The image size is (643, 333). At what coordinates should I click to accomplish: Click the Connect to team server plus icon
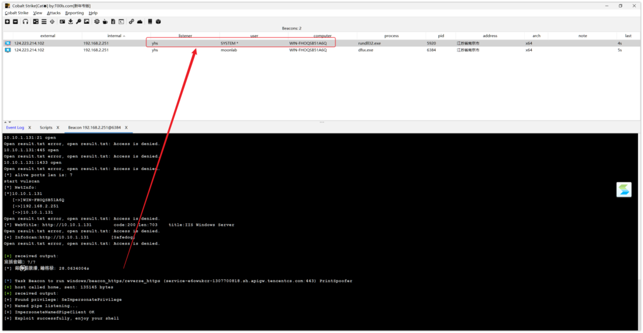coord(8,22)
